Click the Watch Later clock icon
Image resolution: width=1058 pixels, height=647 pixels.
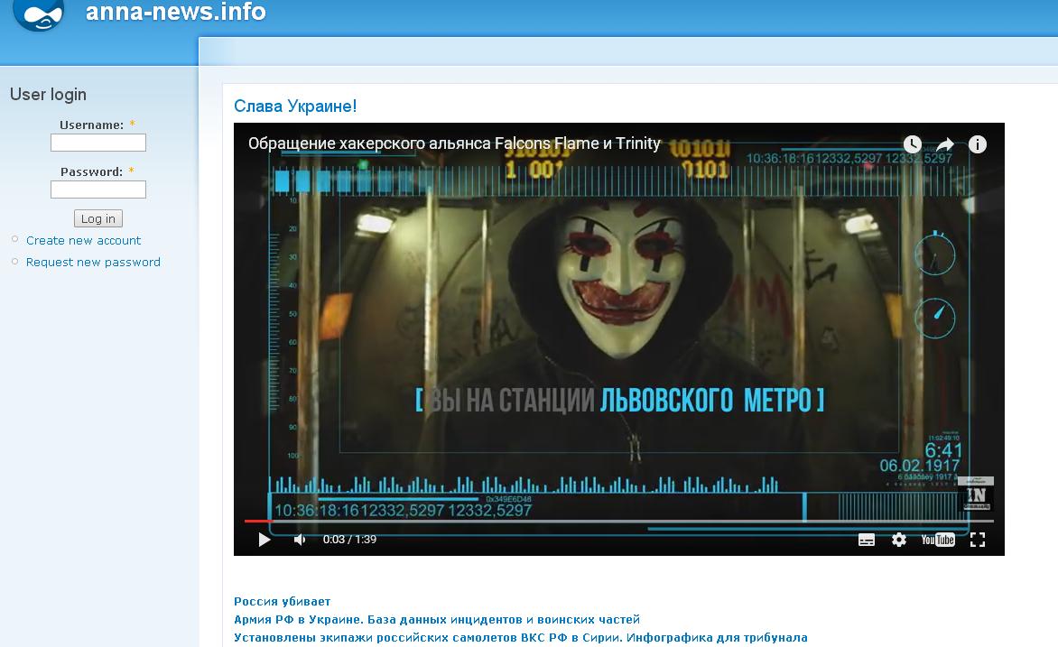pyautogui.click(x=913, y=144)
